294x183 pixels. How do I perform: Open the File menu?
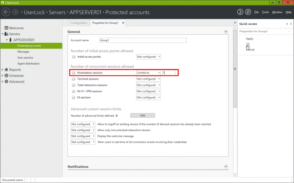pos(256,12)
